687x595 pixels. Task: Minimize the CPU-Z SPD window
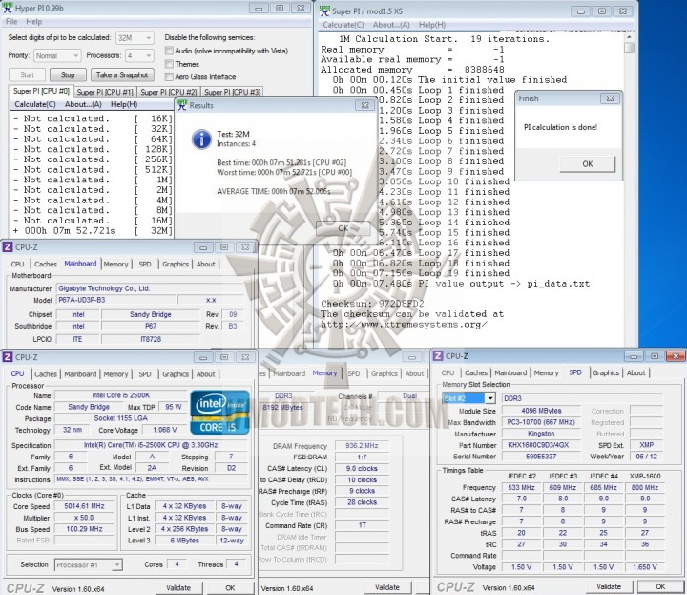coord(634,356)
